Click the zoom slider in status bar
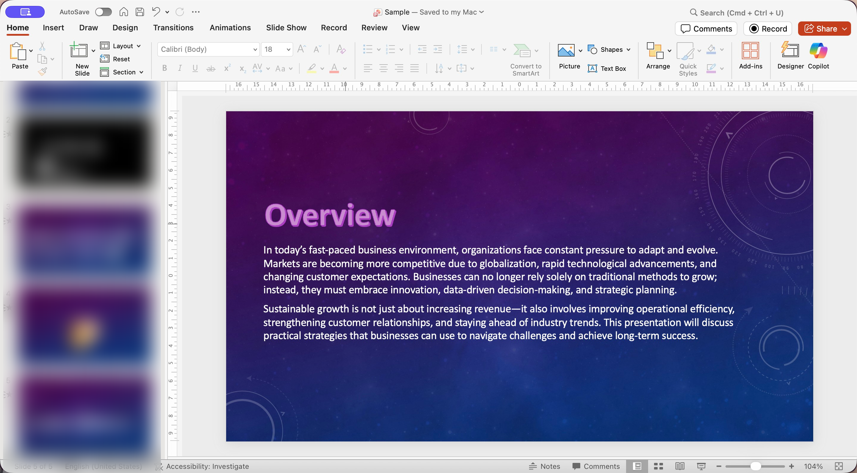 pyautogui.click(x=755, y=466)
